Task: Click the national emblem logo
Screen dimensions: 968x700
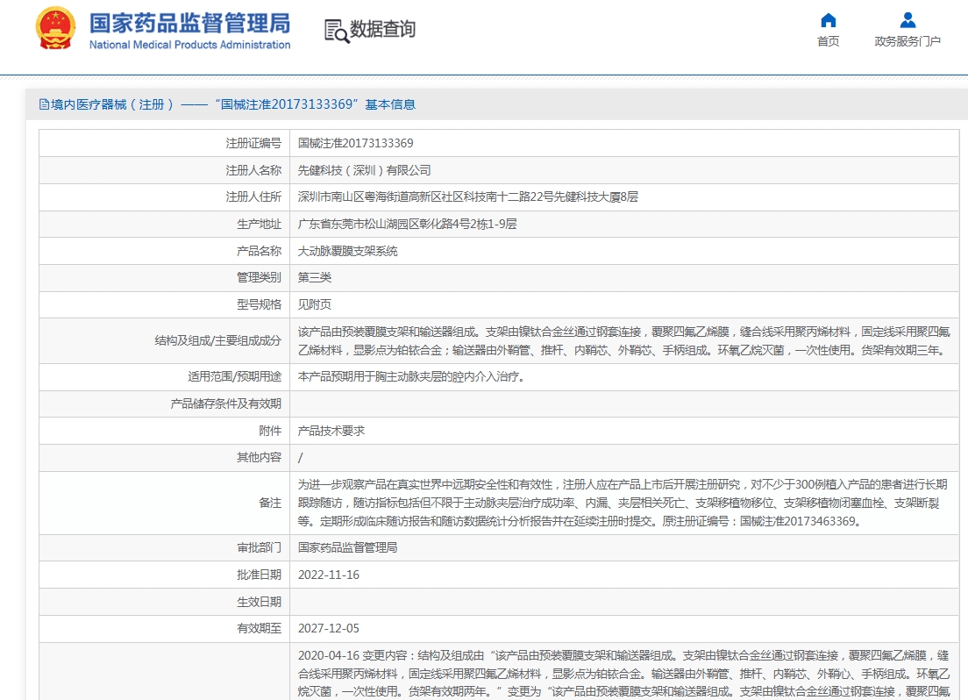Action: pyautogui.click(x=55, y=28)
